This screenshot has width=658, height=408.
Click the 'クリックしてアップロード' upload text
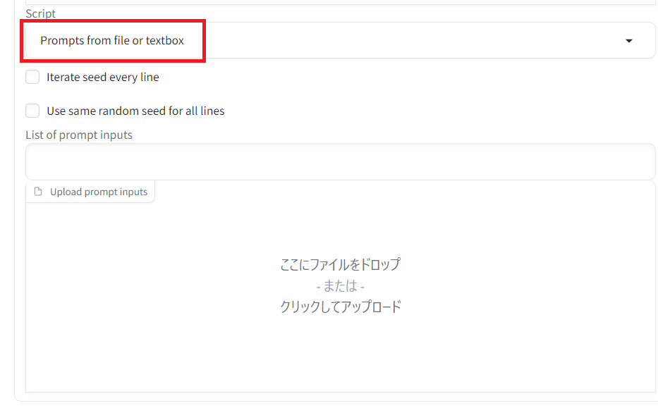(x=341, y=307)
